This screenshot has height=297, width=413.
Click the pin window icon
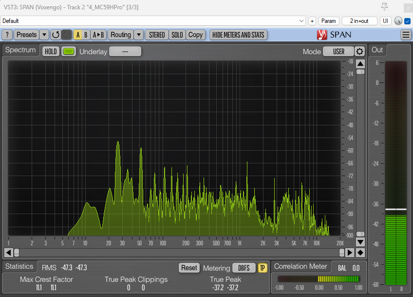(385, 6)
